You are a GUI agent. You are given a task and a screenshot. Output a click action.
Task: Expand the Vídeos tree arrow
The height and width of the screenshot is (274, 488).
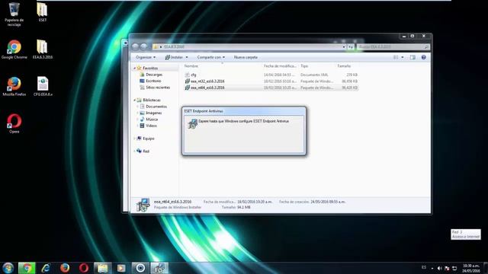tap(137, 126)
